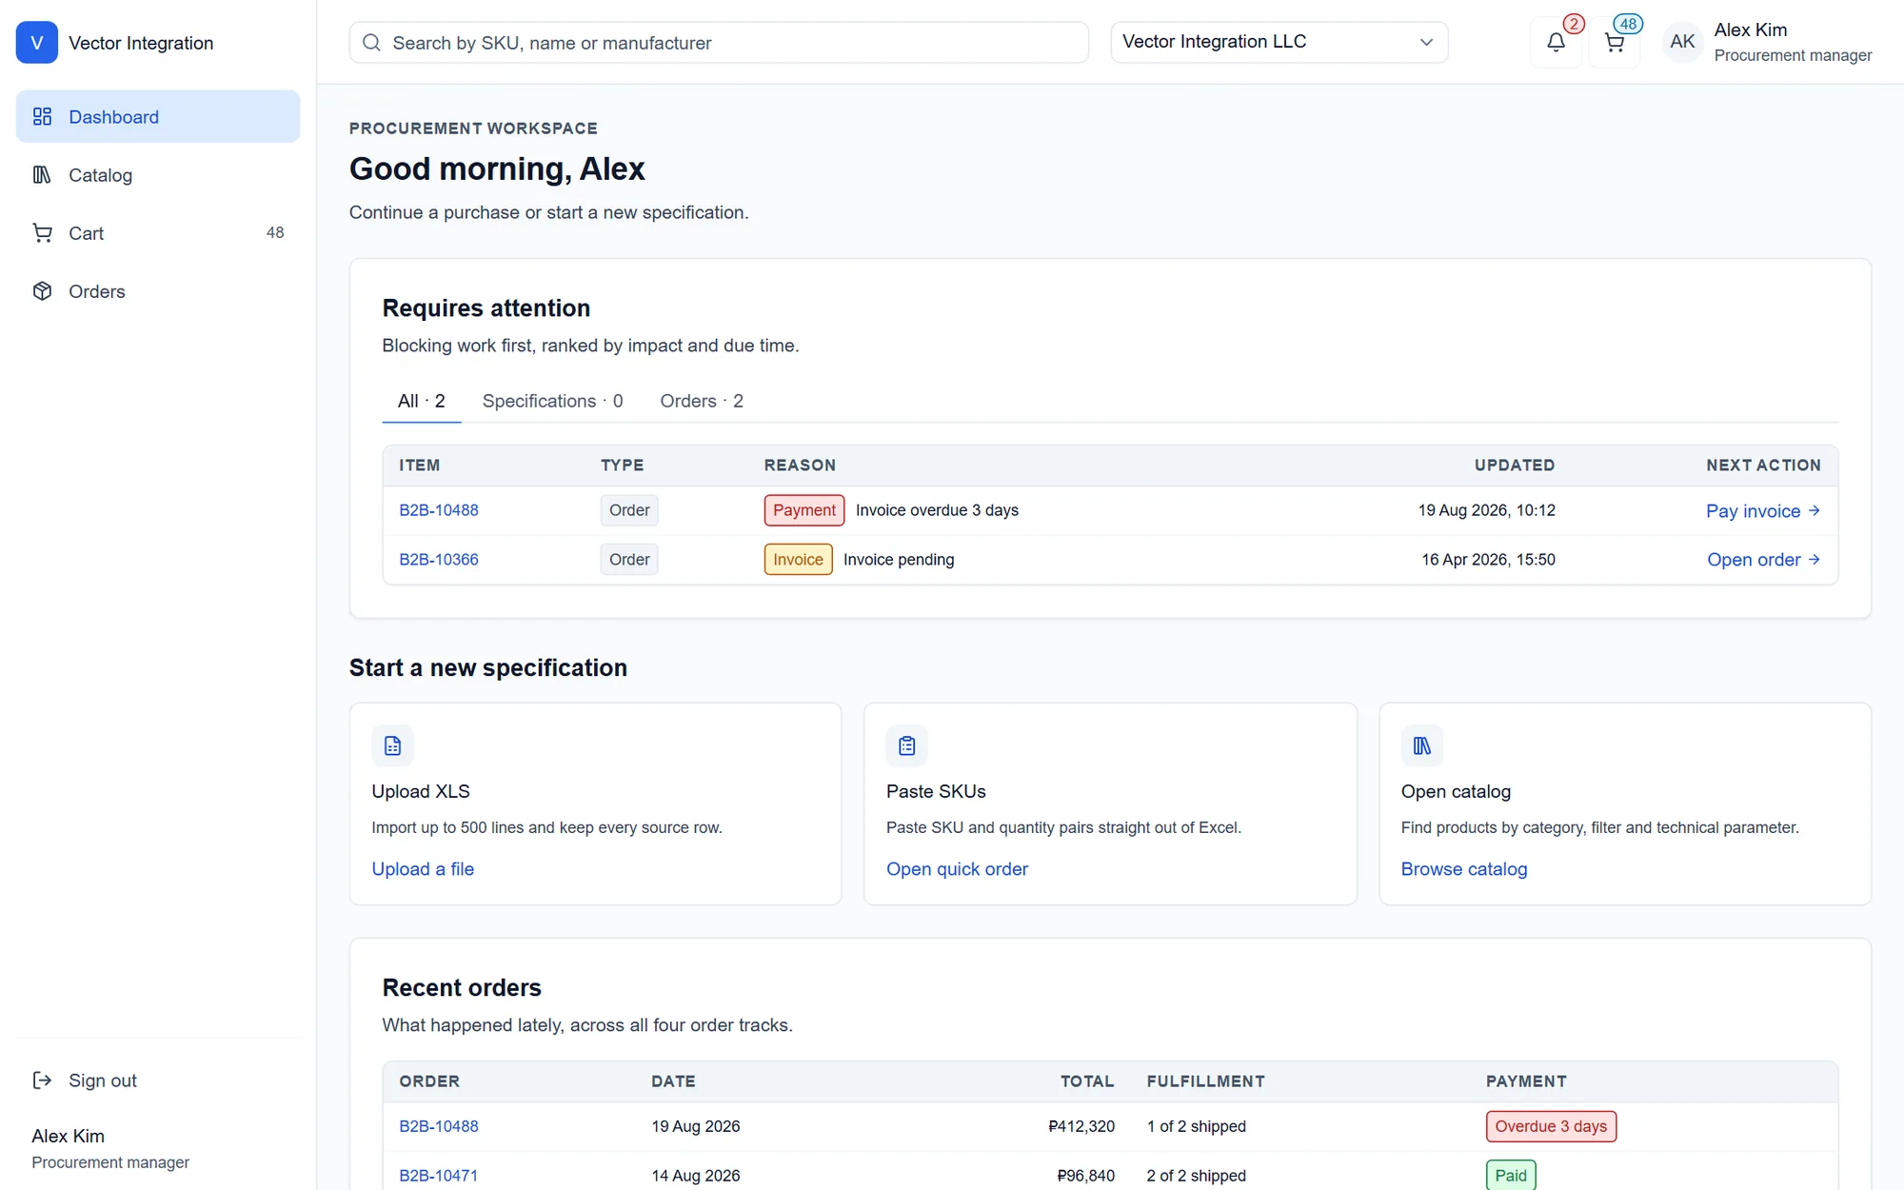Viewport: 1904px width, 1190px height.
Task: Click the Sign out arrow icon
Action: tap(42, 1080)
